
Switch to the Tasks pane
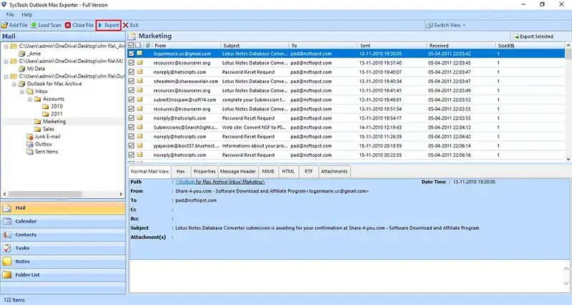63,248
